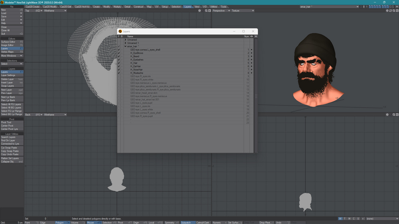This screenshot has height=224, width=399.
Task: Click the Swap Layers button
Action: click(x=12, y=86)
